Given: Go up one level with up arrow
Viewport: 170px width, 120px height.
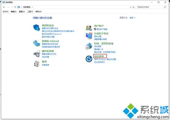Looking at the screenshot, I should point(15,7).
